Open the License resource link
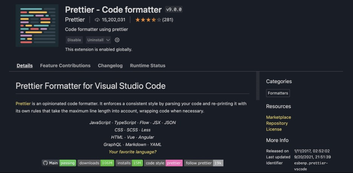The image size is (353, 173). coord(274,129)
